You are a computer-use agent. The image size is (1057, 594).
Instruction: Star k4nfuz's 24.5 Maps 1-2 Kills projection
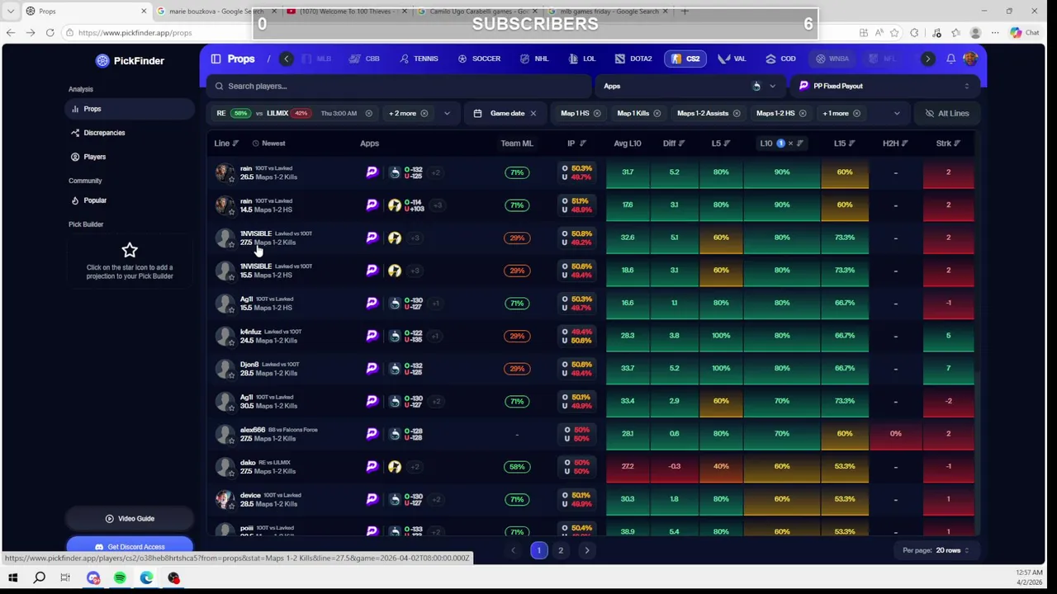pyautogui.click(x=231, y=342)
